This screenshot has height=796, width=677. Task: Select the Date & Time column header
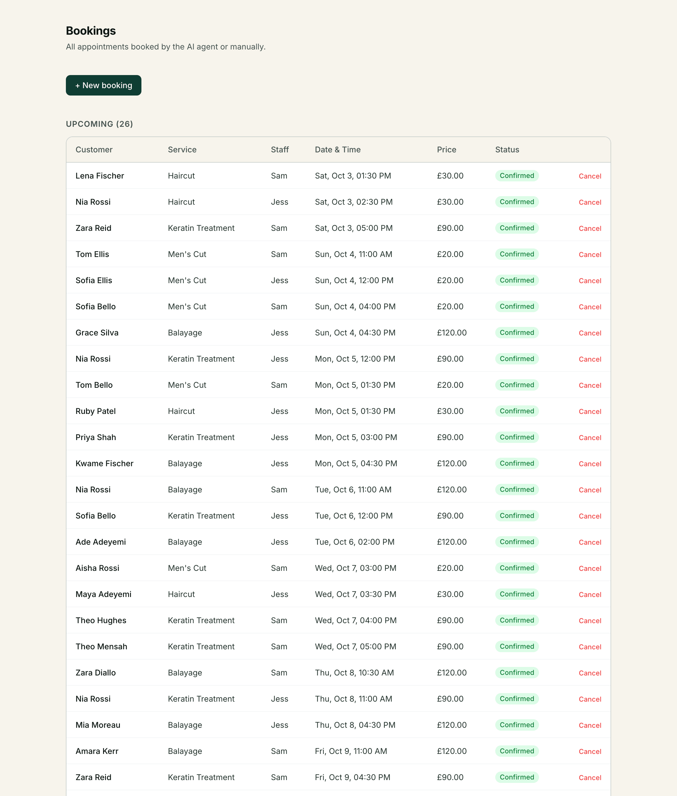338,150
